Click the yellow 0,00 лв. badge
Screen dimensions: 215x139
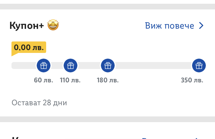point(29,47)
